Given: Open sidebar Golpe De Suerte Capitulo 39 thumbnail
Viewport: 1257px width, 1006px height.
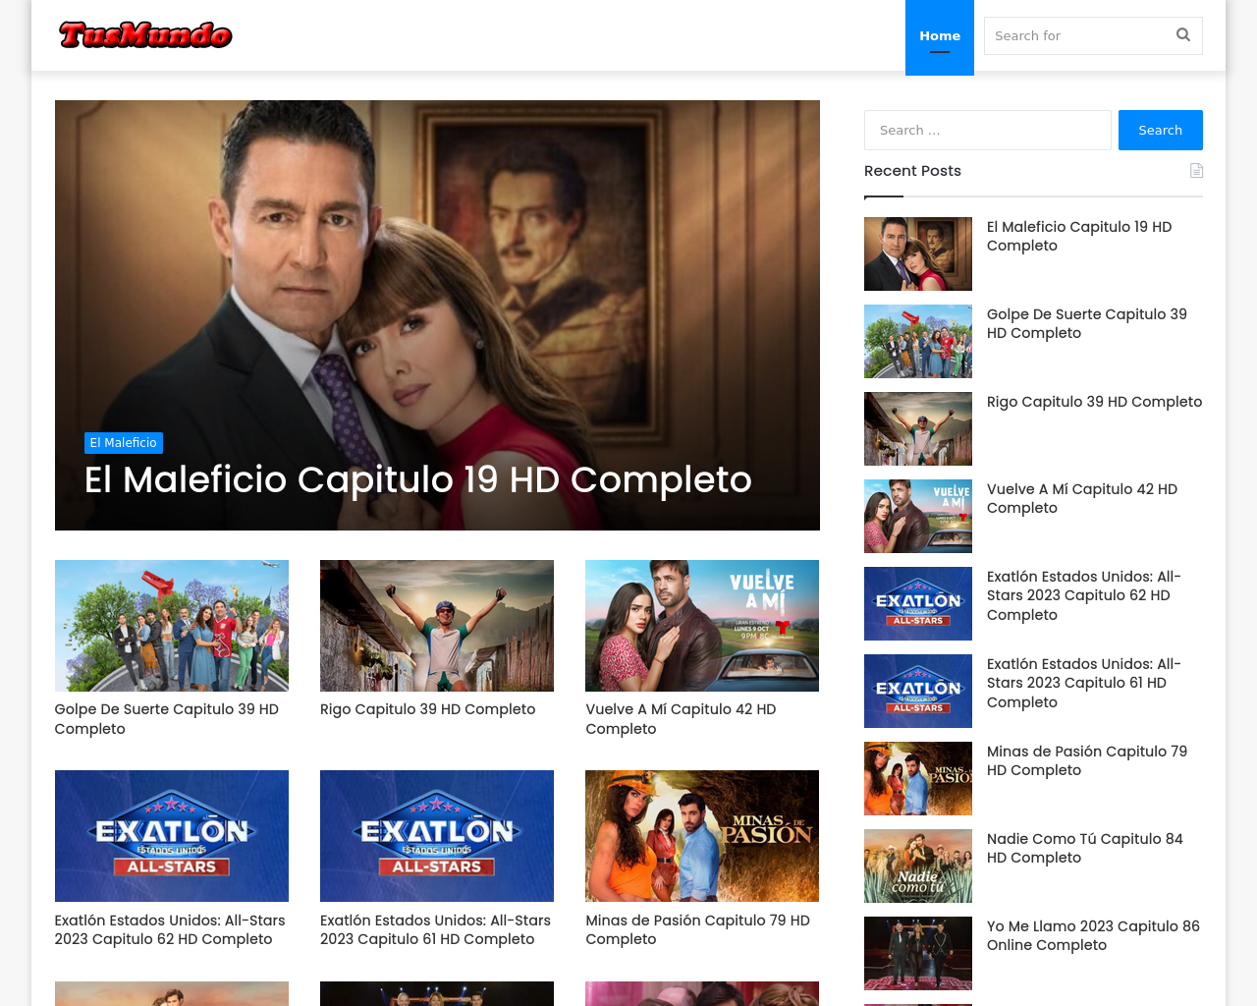Looking at the screenshot, I should 918,341.
